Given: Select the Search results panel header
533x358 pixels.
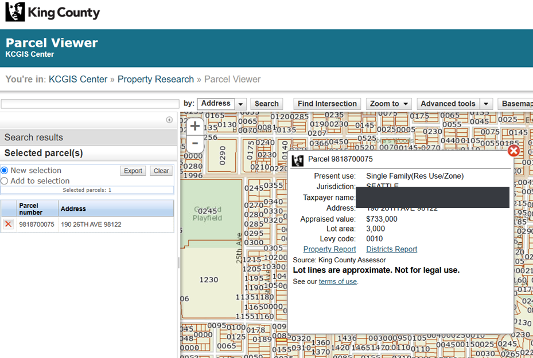Looking at the screenshot, I should 89,137.
